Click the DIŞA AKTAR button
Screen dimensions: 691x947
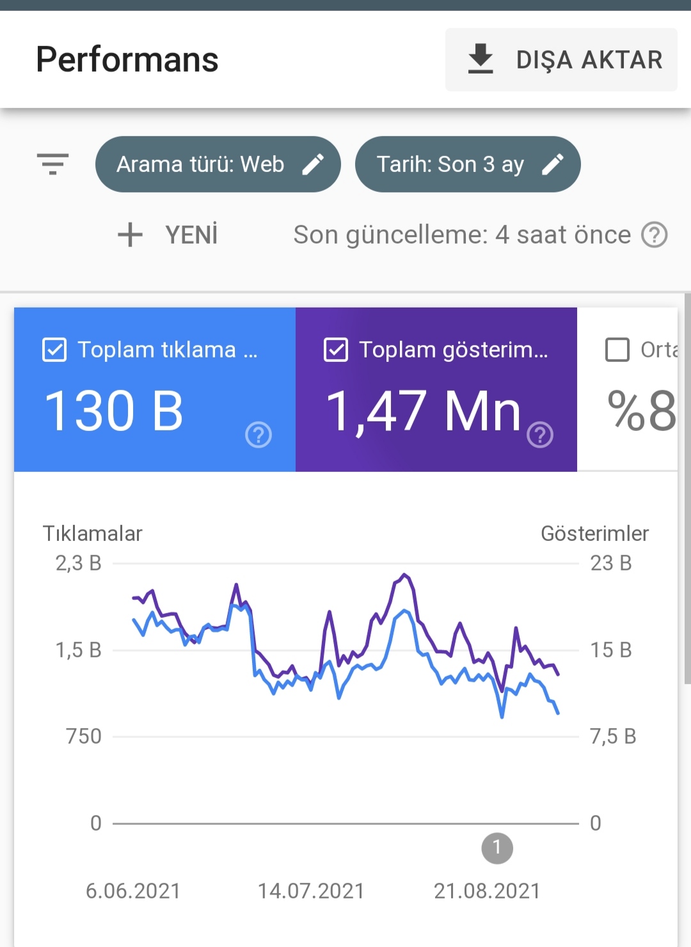561,59
